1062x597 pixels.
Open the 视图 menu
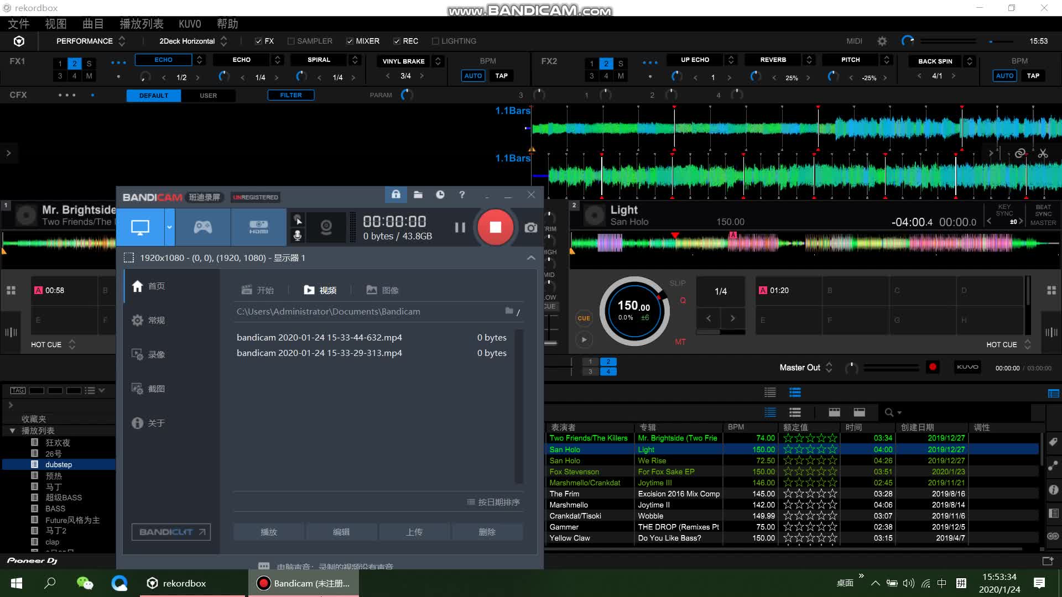coord(55,24)
